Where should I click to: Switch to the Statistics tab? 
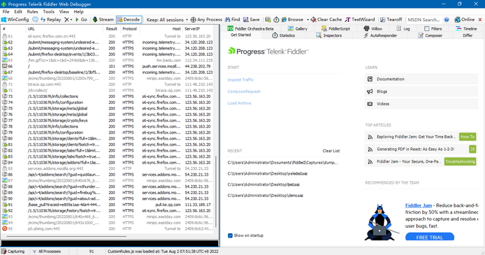pos(283,36)
